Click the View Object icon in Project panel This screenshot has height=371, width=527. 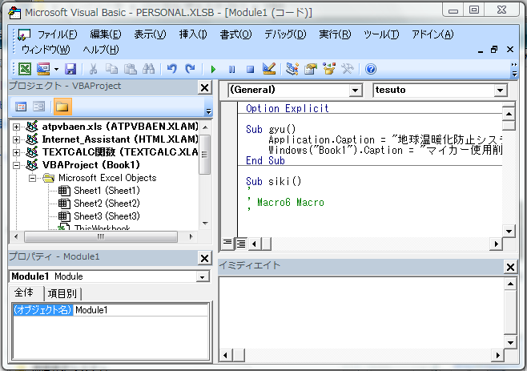tap(38, 107)
